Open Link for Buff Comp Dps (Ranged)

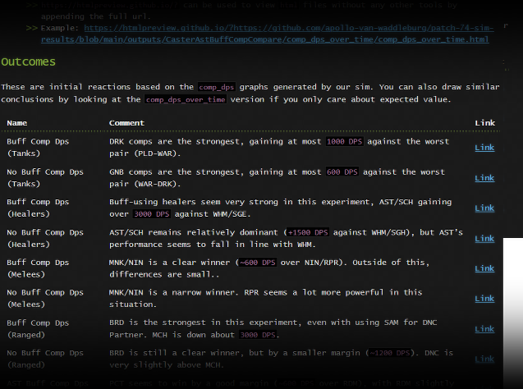[x=484, y=329]
